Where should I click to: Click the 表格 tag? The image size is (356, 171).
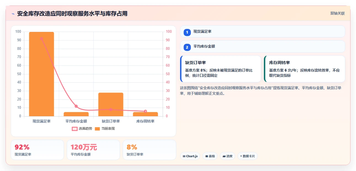click(210, 156)
